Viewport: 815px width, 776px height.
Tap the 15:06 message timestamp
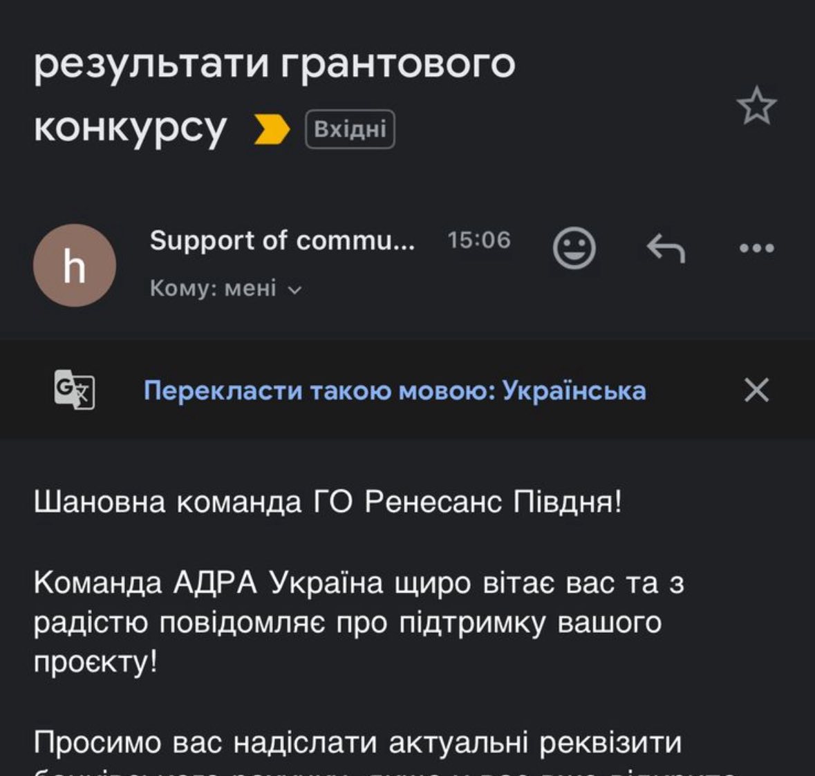coord(478,240)
